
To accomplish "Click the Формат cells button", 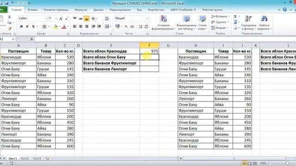I will click(220, 28).
